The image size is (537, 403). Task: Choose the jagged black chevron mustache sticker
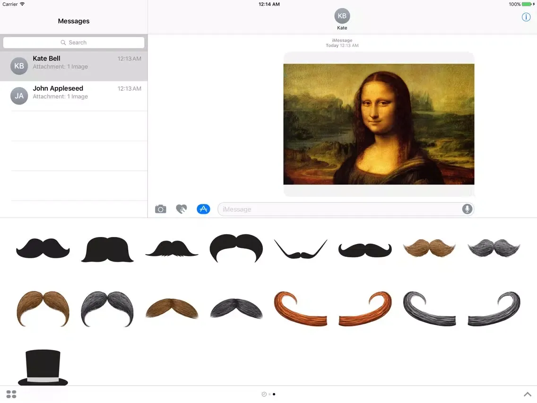172,249
